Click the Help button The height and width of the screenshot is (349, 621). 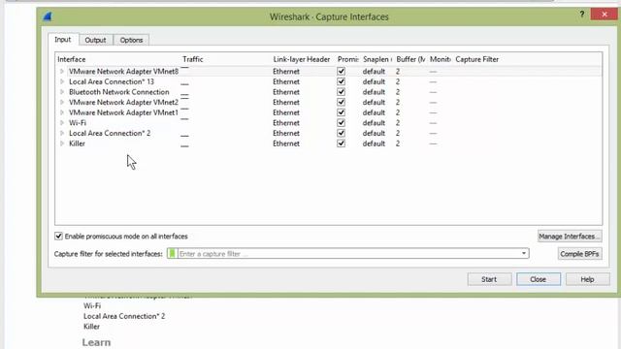(587, 279)
